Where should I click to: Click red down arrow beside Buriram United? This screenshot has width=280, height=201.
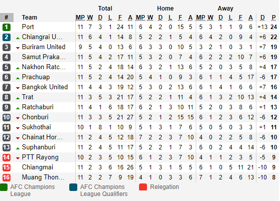click(18, 48)
